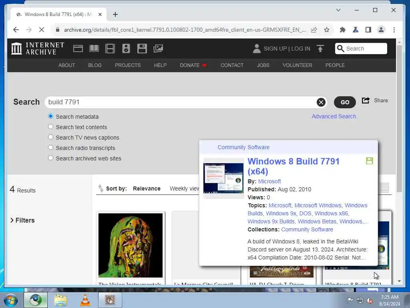Click the GO search button
The height and width of the screenshot is (308, 410).
point(345,102)
